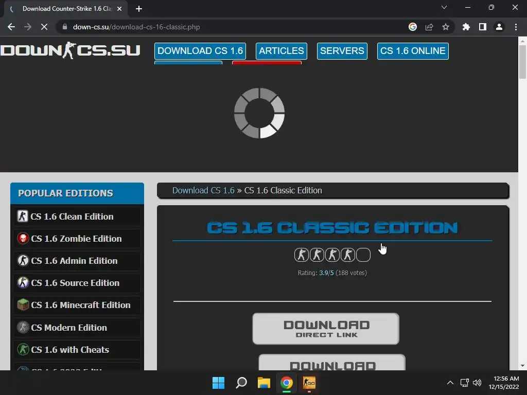Bookmark this page with the star icon
This screenshot has height=395, width=527.
[446, 27]
